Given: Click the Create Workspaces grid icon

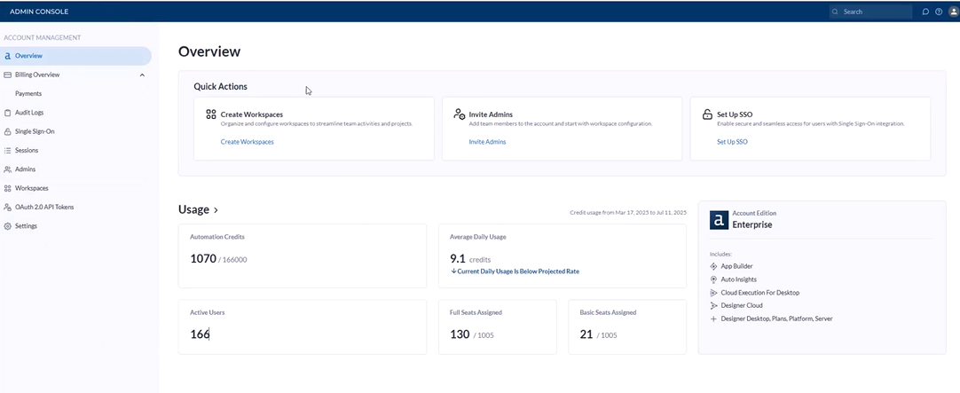Looking at the screenshot, I should point(210,114).
